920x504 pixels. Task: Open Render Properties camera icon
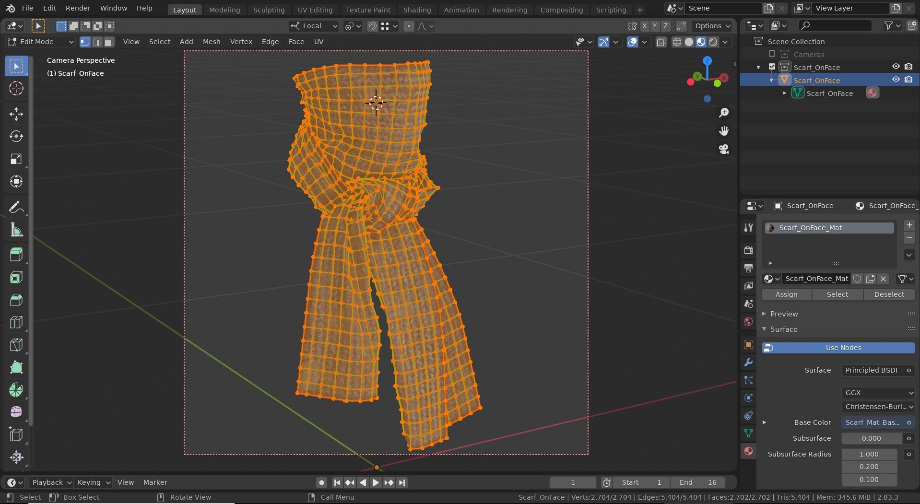[x=748, y=250]
